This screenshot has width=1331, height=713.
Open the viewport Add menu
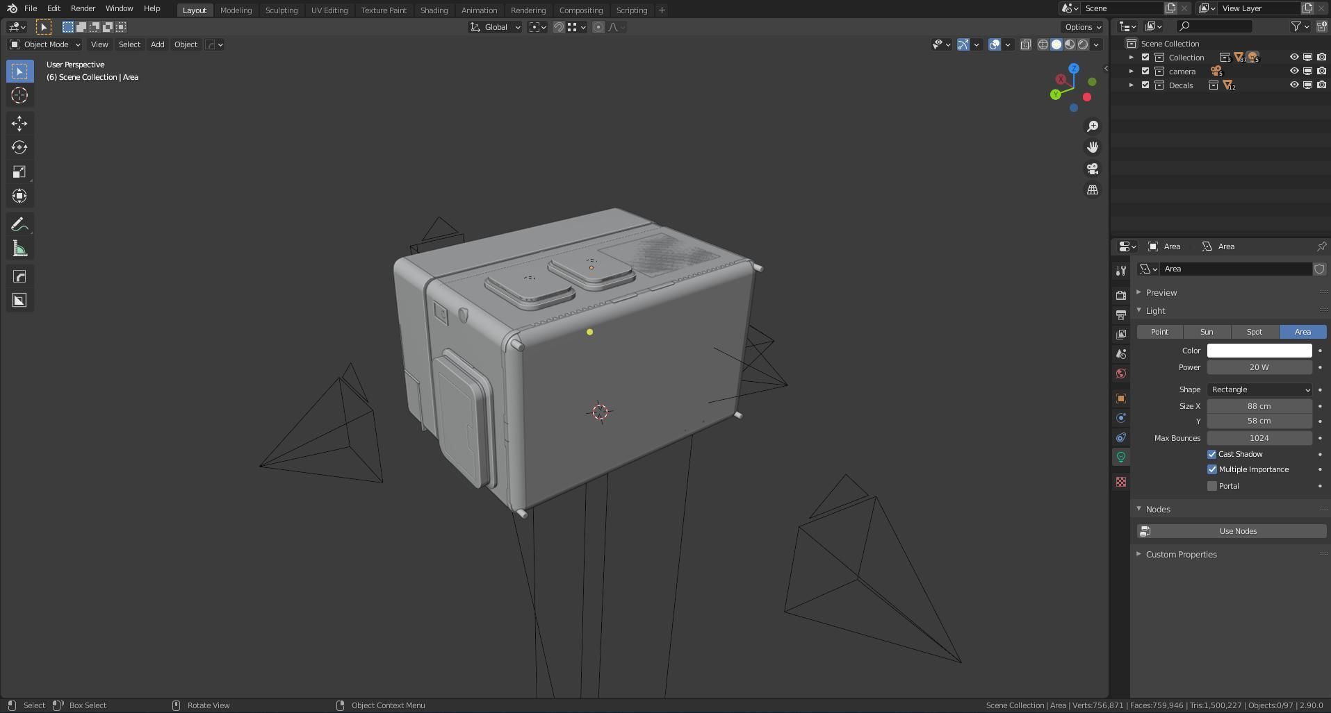158,44
